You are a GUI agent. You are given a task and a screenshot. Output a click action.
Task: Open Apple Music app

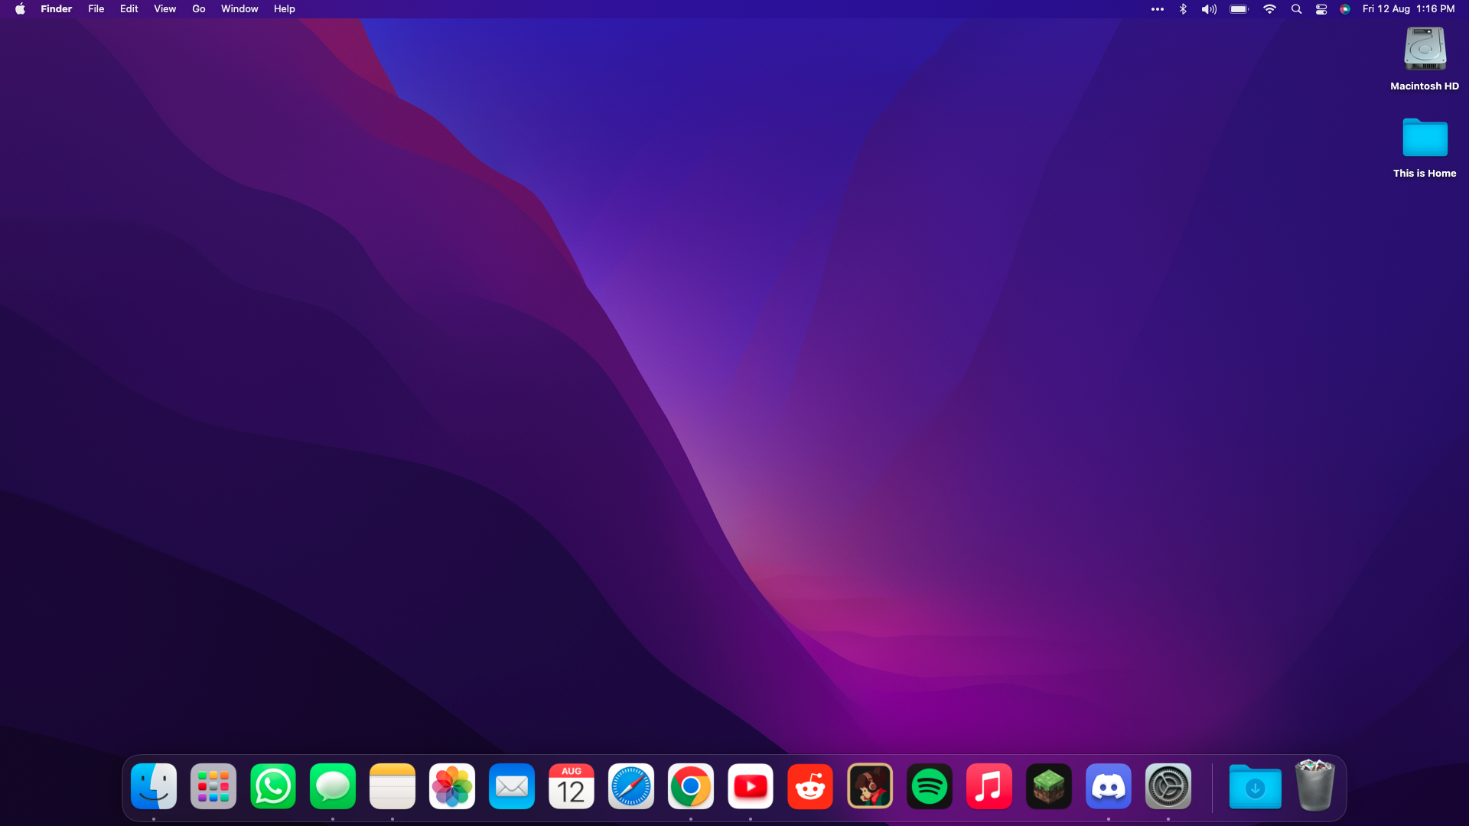coord(989,786)
